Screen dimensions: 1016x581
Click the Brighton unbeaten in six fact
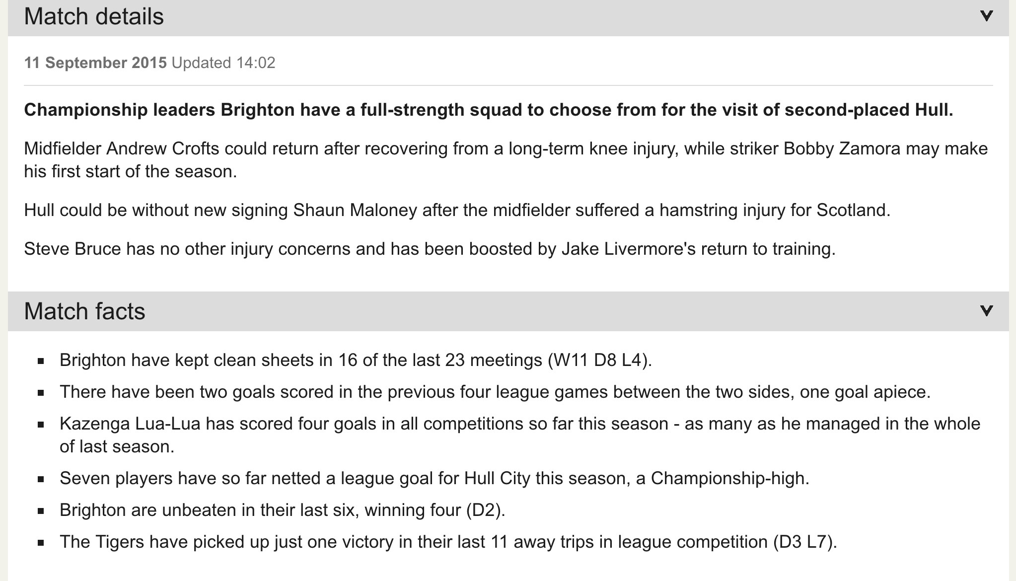[283, 510]
